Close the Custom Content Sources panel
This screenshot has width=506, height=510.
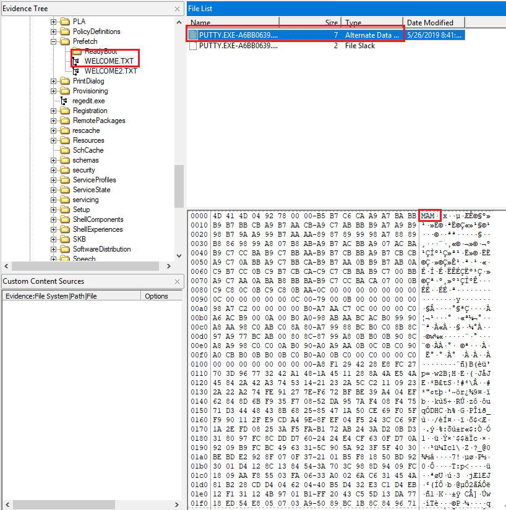coord(178,281)
